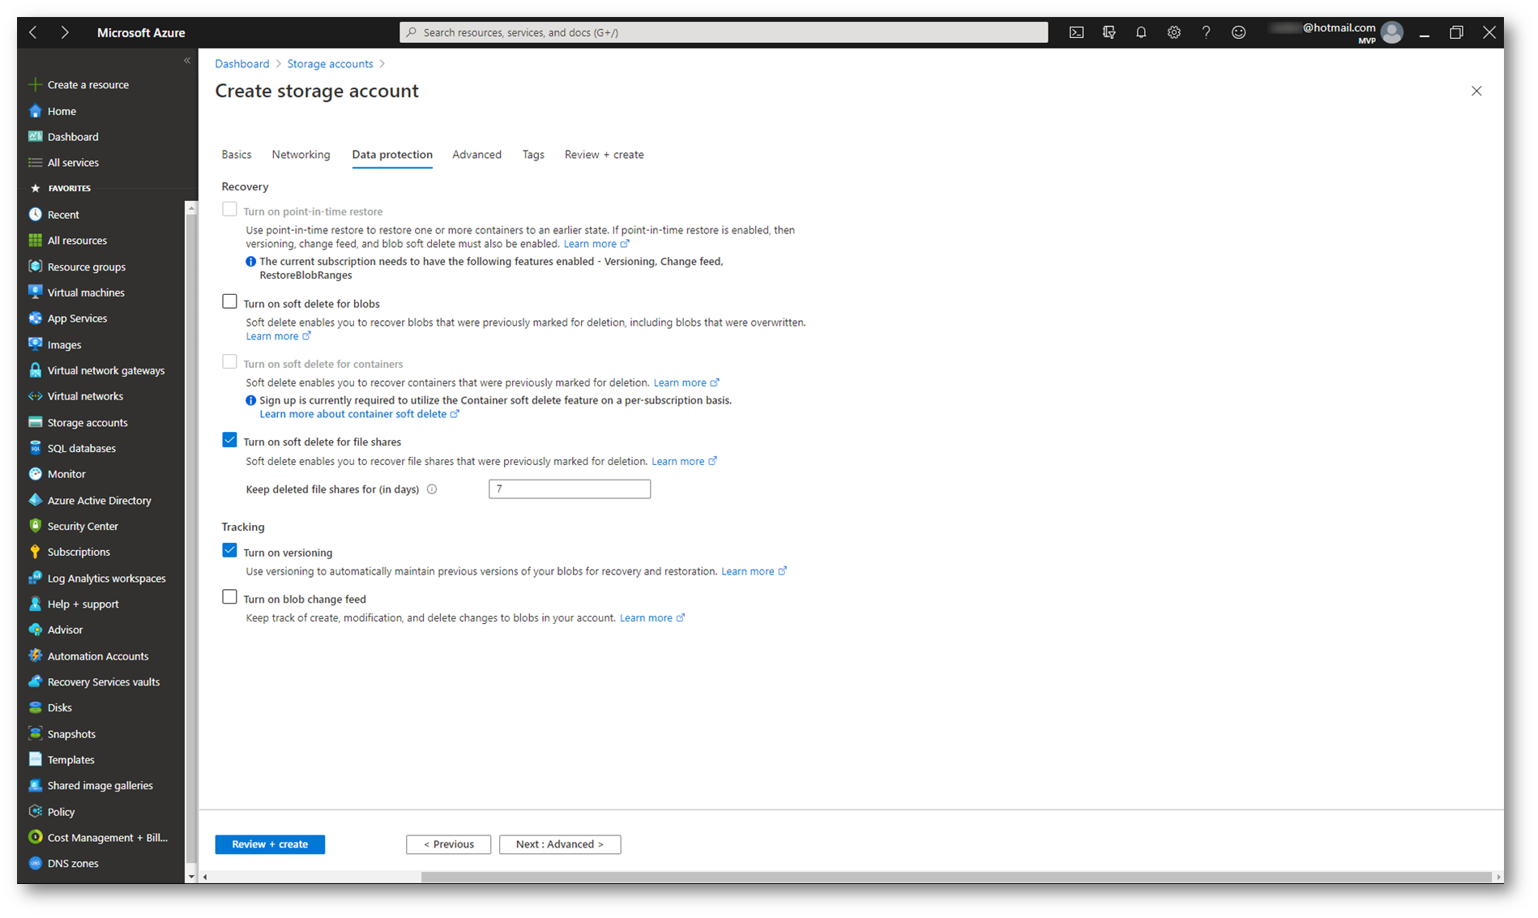Click the SQL databases icon
1538x918 pixels.
pos(35,448)
